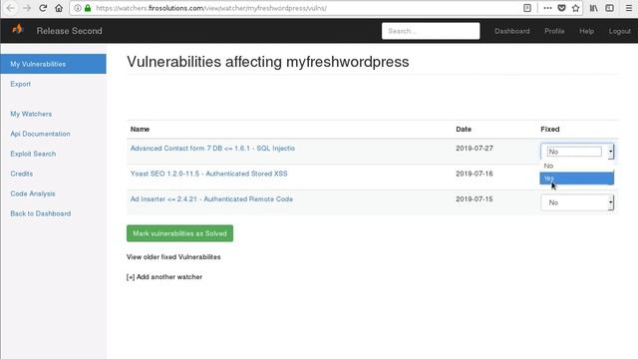Open Export in the sidebar
Image resolution: width=638 pixels, height=359 pixels.
click(x=20, y=84)
